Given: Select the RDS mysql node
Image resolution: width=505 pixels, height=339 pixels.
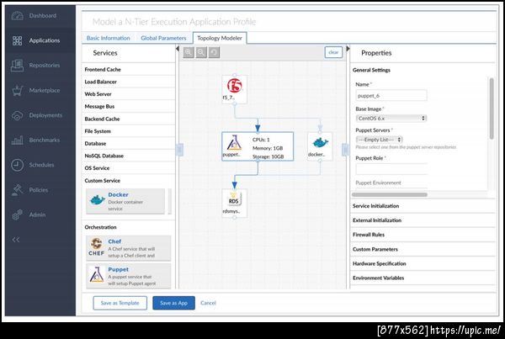Looking at the screenshot, I should coord(235,203).
